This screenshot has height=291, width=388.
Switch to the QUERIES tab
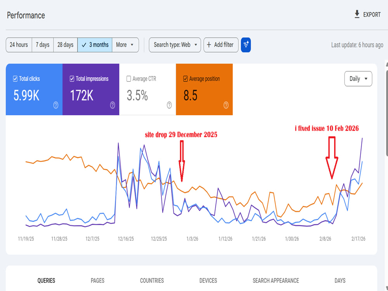tap(46, 281)
